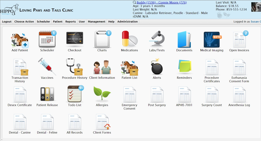
Task: Open Euthanasia Consent Form icon
Action: (239, 67)
